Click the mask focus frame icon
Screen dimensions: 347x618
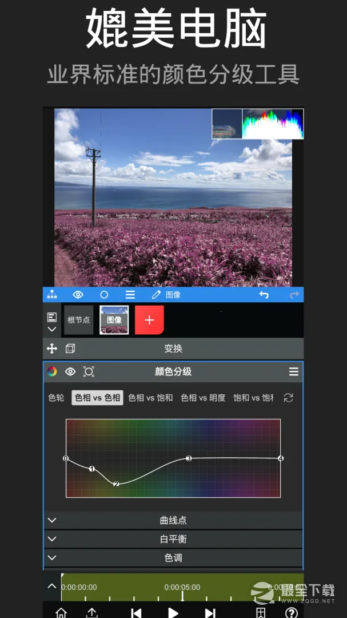tap(89, 371)
